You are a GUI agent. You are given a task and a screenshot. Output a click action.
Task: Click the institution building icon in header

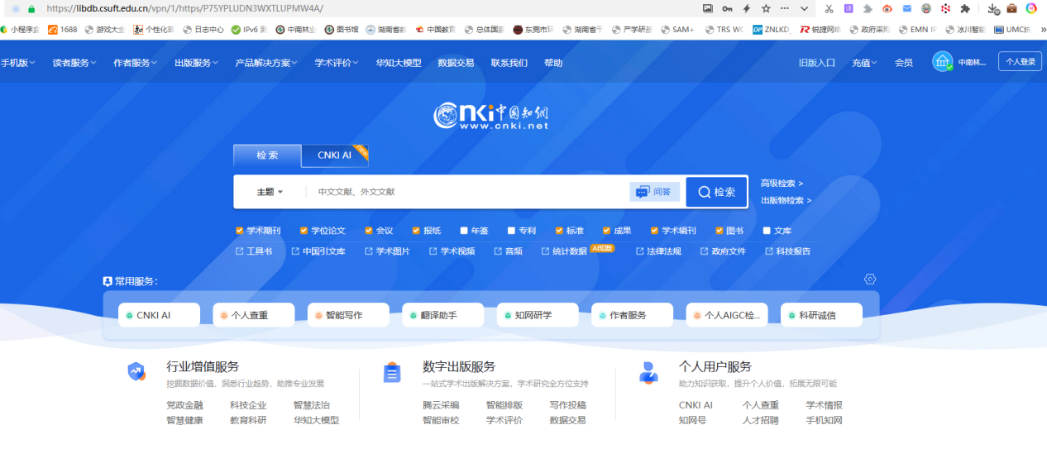942,62
